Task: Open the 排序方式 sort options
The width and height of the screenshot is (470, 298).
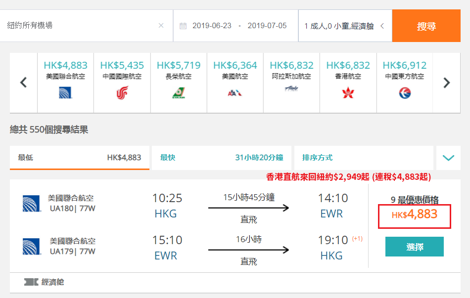Action: [x=364, y=158]
